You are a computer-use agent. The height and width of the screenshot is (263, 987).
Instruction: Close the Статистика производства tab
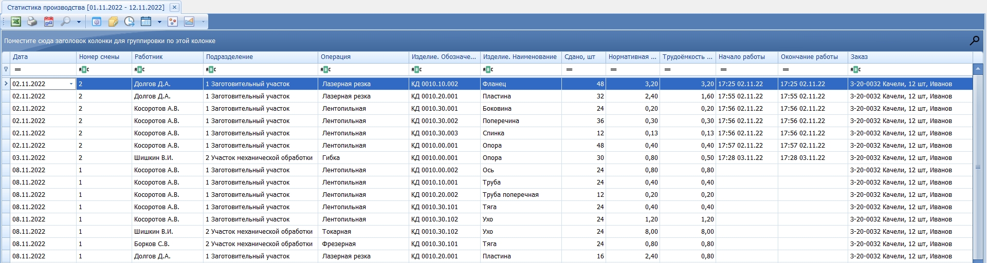pyautogui.click(x=174, y=7)
